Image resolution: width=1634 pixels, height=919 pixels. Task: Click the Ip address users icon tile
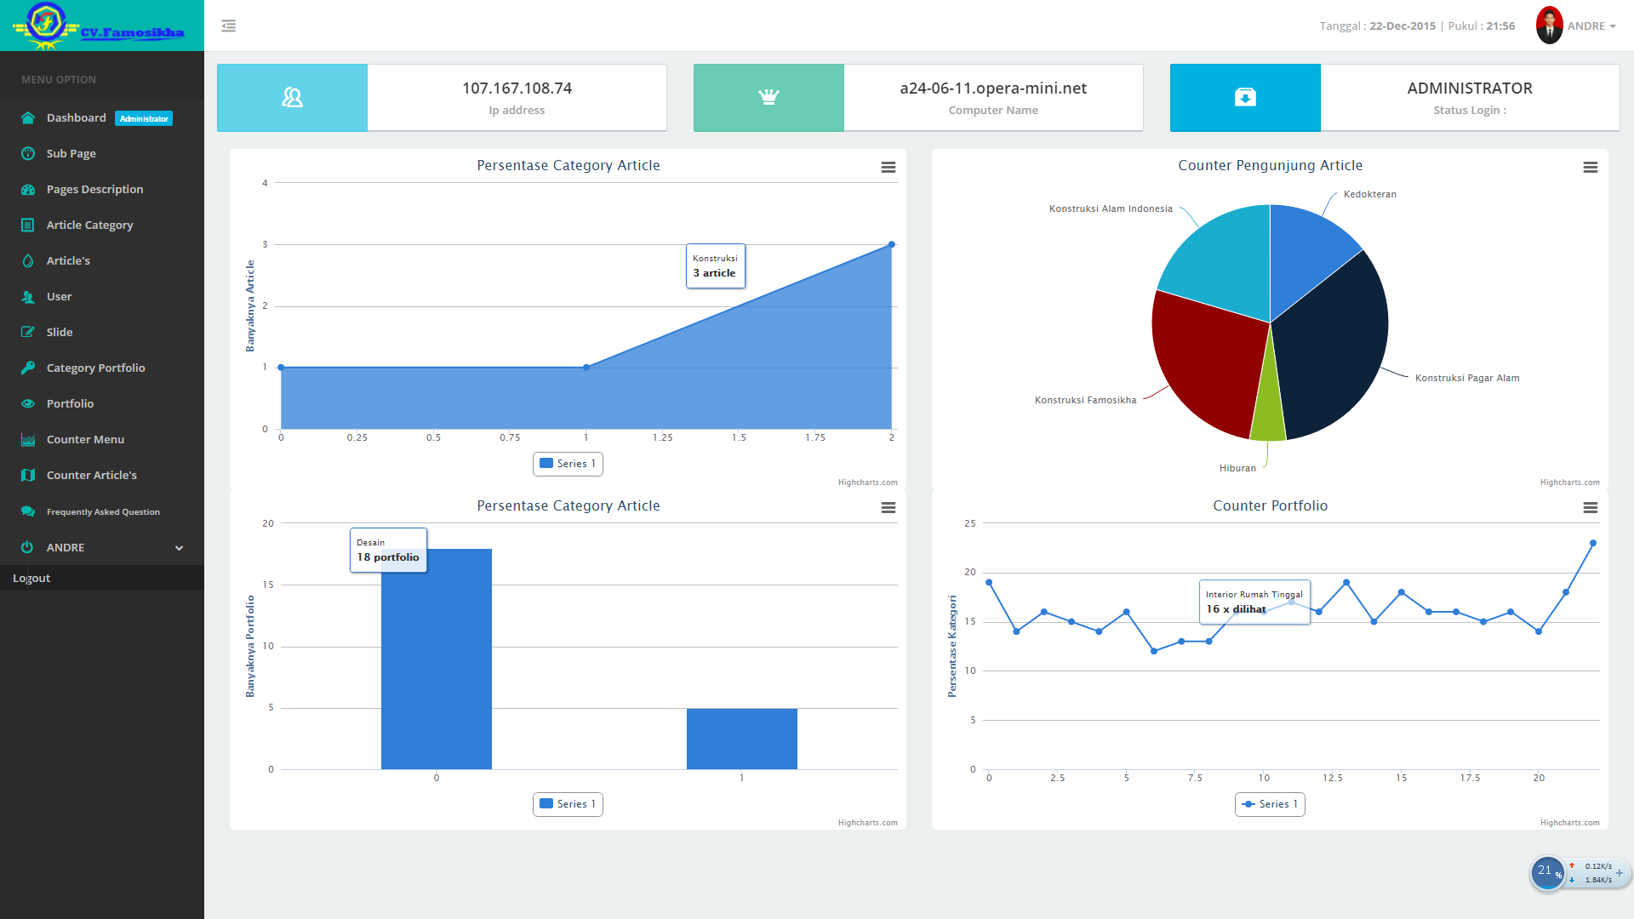(x=292, y=98)
